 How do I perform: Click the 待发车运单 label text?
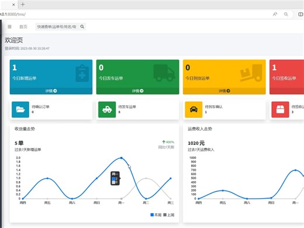[x=127, y=106]
